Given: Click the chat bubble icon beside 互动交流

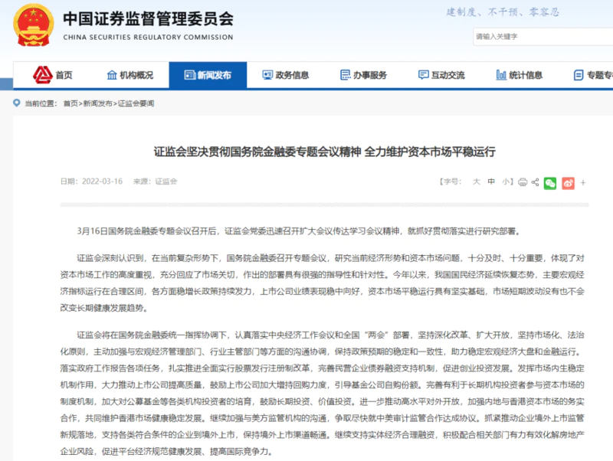Looking at the screenshot, I should point(424,75).
